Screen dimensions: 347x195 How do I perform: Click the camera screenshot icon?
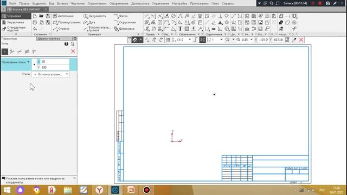pos(327,3)
